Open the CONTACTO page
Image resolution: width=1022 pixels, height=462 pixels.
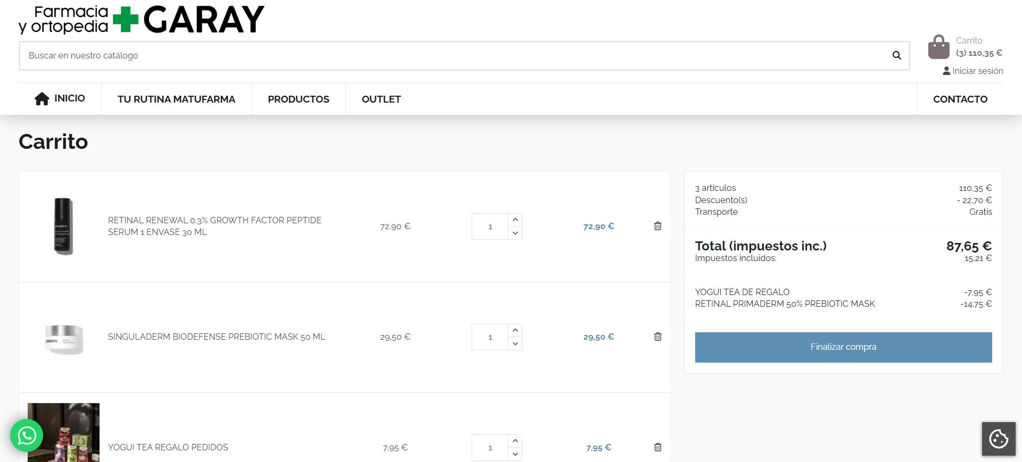[x=960, y=99]
